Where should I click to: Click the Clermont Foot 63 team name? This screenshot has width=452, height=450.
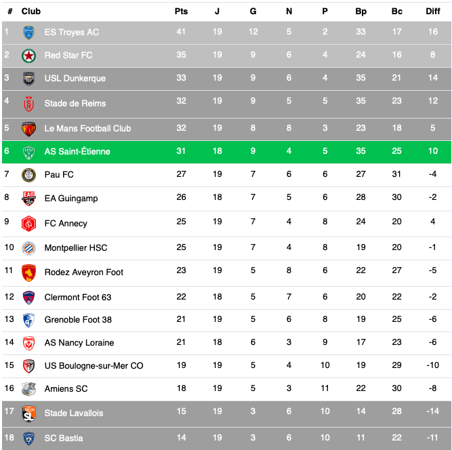78,297
